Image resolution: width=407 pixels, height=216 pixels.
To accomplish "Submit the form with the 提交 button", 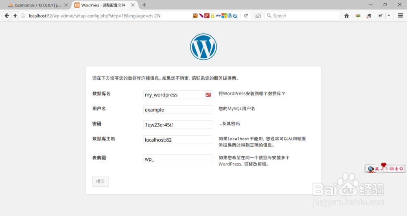I will point(101,181).
